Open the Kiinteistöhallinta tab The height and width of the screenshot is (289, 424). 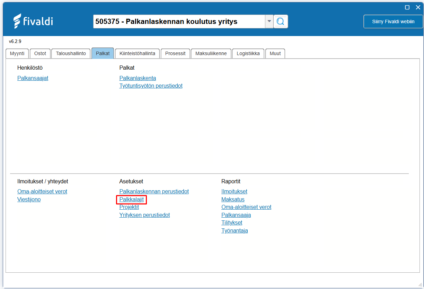pyautogui.click(x=138, y=53)
